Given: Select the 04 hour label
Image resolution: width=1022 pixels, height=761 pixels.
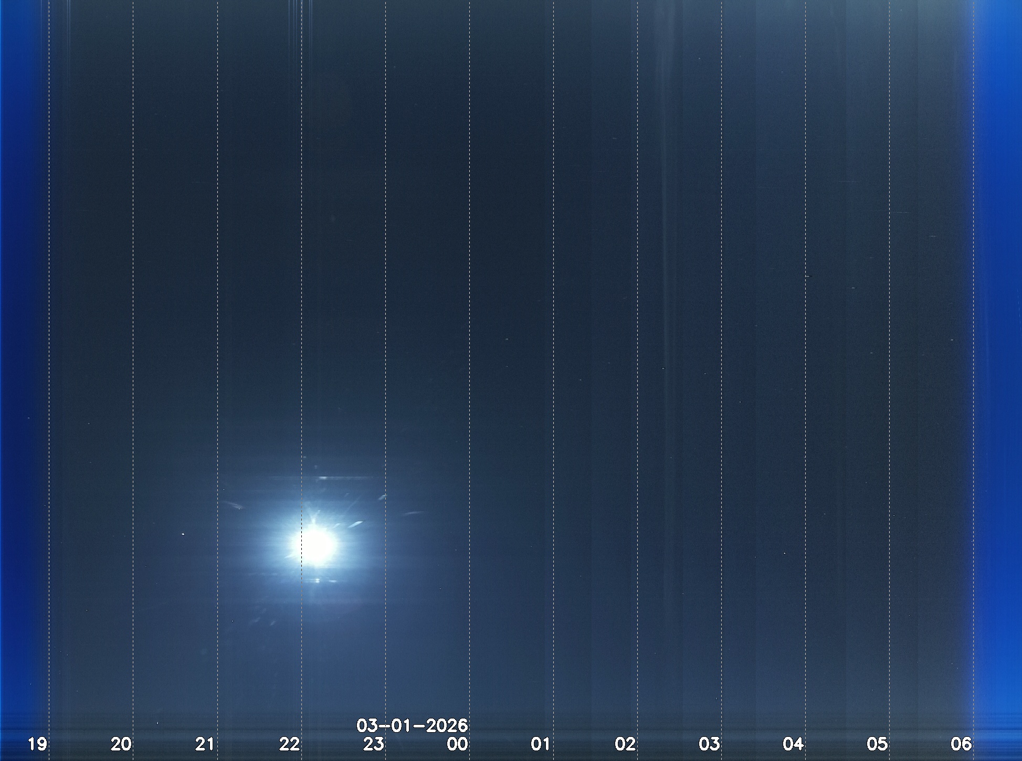Looking at the screenshot, I should pyautogui.click(x=793, y=744).
